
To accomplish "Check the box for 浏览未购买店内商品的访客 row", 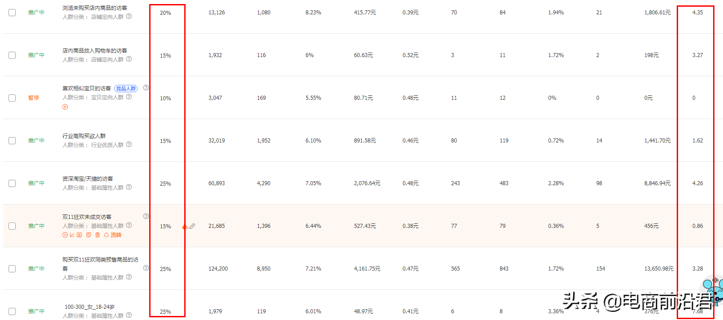I will (12, 13).
